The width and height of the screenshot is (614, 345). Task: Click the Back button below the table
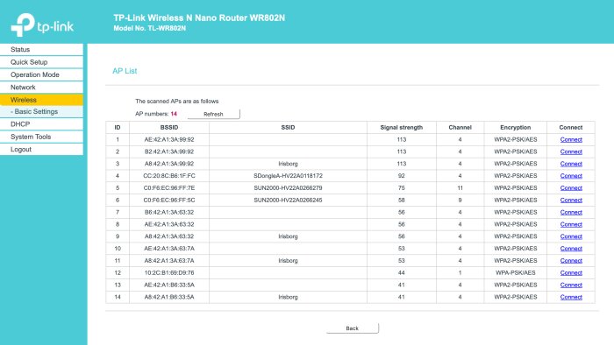point(352,328)
